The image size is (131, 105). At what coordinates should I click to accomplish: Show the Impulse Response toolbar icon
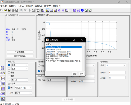(x=67, y=10)
